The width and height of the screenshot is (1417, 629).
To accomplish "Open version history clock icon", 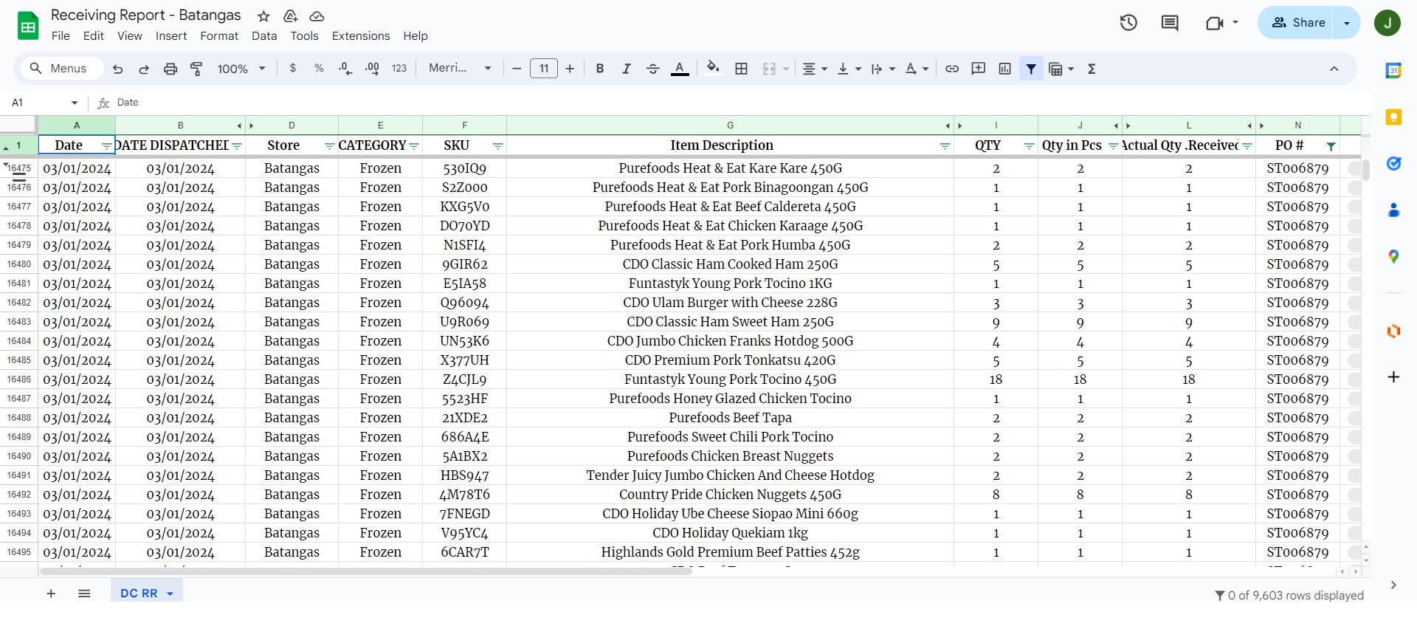I will (1128, 23).
